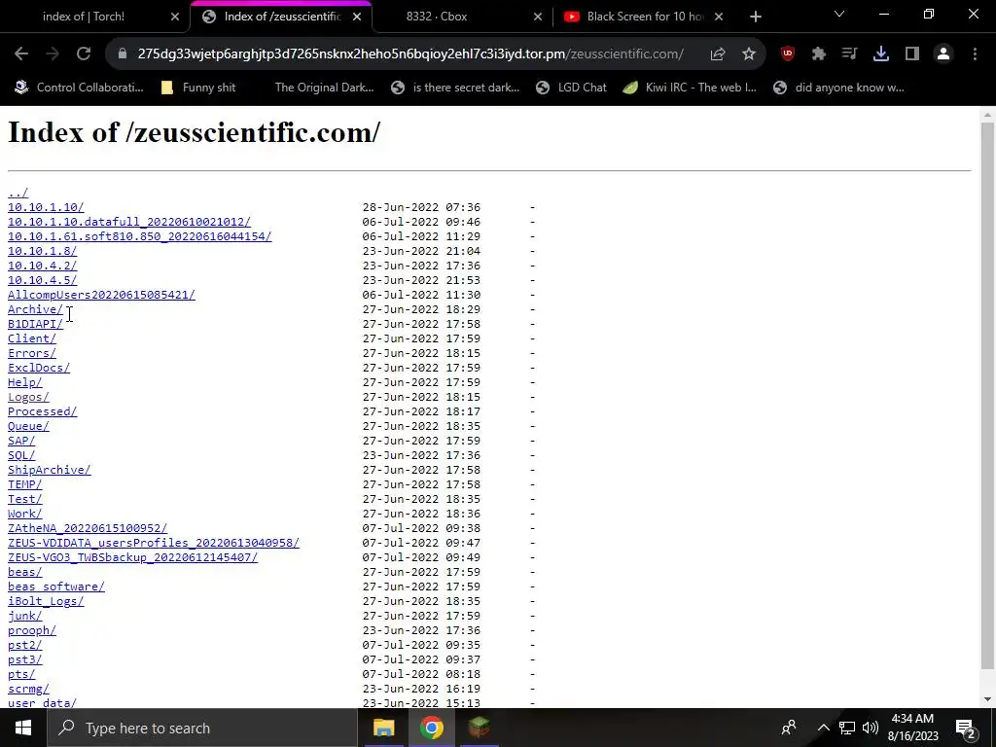Viewport: 996px width, 747px height.
Task: Open the Chrome profile avatar icon
Action: click(943, 54)
